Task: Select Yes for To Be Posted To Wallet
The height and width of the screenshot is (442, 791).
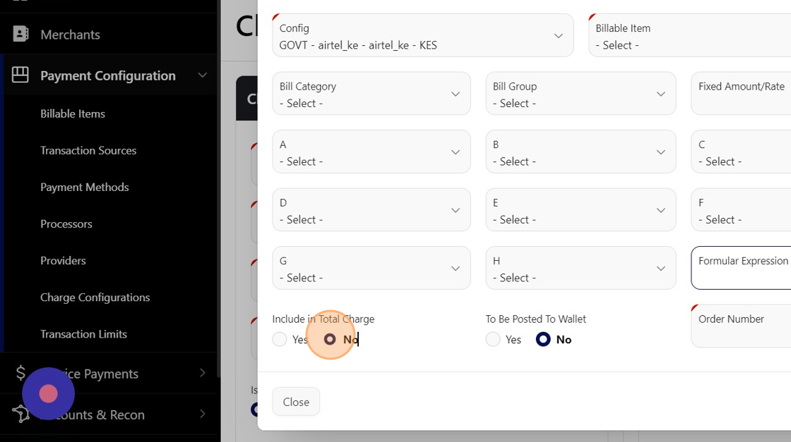Action: coord(493,340)
